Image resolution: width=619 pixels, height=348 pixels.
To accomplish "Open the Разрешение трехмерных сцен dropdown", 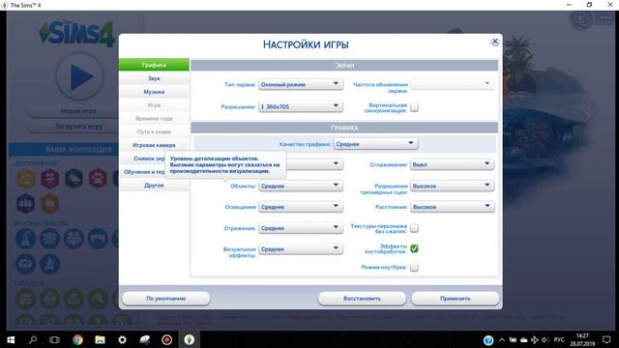I will coord(452,186).
